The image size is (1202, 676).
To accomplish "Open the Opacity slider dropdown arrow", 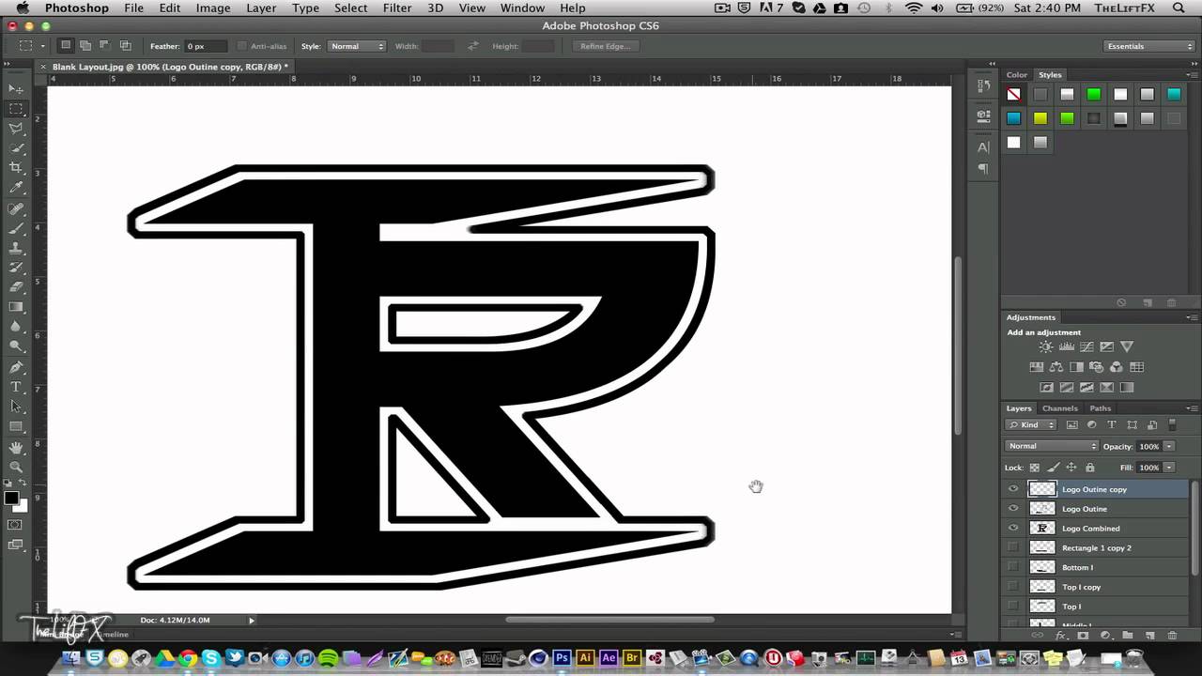I will (1169, 446).
